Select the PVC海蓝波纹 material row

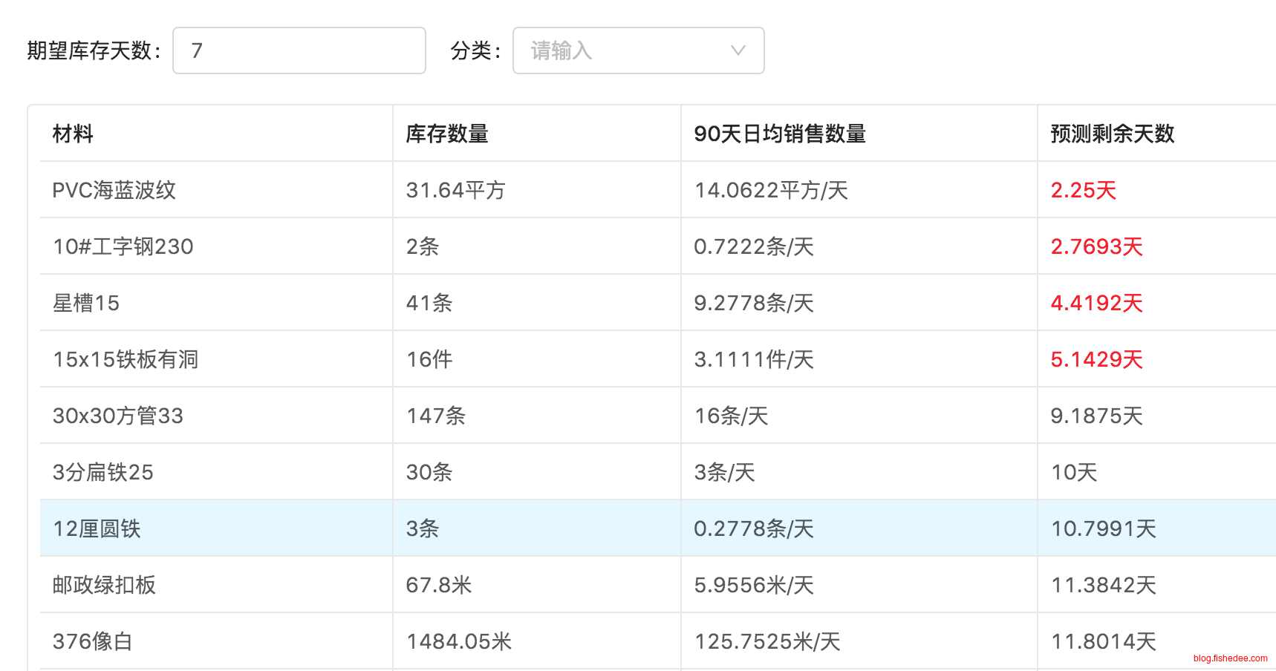point(114,190)
